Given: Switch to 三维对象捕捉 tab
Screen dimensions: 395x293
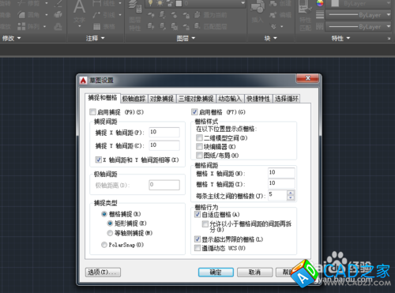Looking at the screenshot, I should coord(196,99).
